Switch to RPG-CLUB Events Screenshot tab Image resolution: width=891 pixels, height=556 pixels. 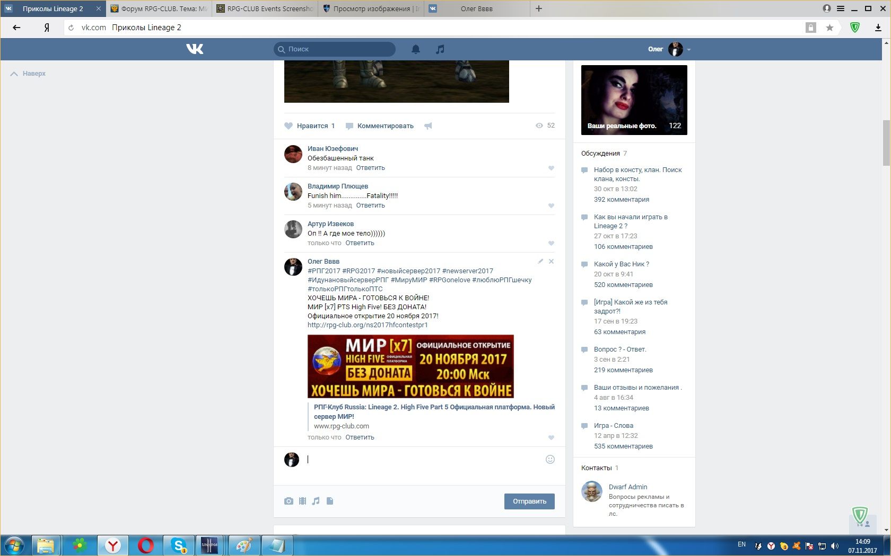pos(265,8)
